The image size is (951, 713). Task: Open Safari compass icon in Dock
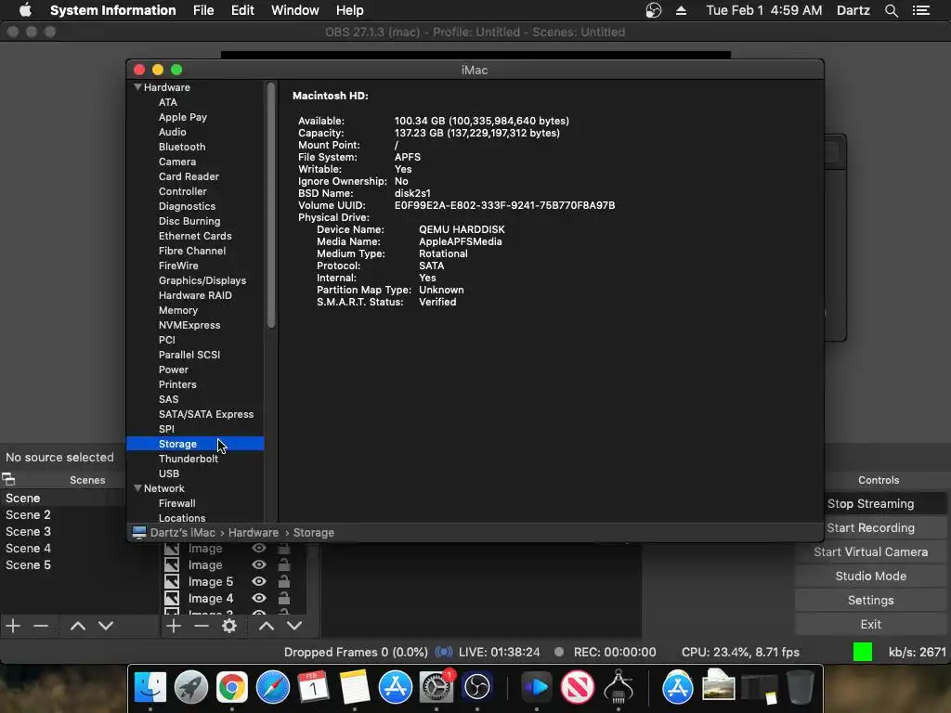(x=273, y=687)
